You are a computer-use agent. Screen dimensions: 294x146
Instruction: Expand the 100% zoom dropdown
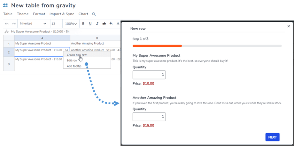71,24
